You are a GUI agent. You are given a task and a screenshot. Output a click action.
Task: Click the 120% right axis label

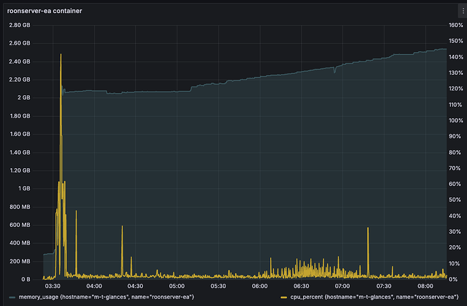pyautogui.click(x=456, y=88)
